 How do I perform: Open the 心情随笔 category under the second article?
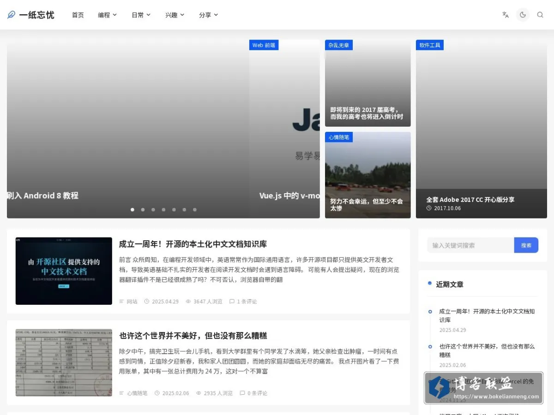point(137,393)
